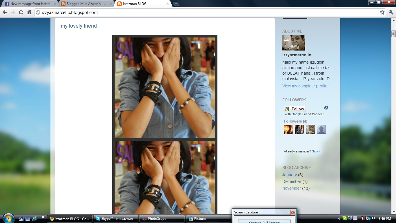The height and width of the screenshot is (223, 396).
Task: Open Skype miraazwan from the taskbar
Action: [116, 219]
